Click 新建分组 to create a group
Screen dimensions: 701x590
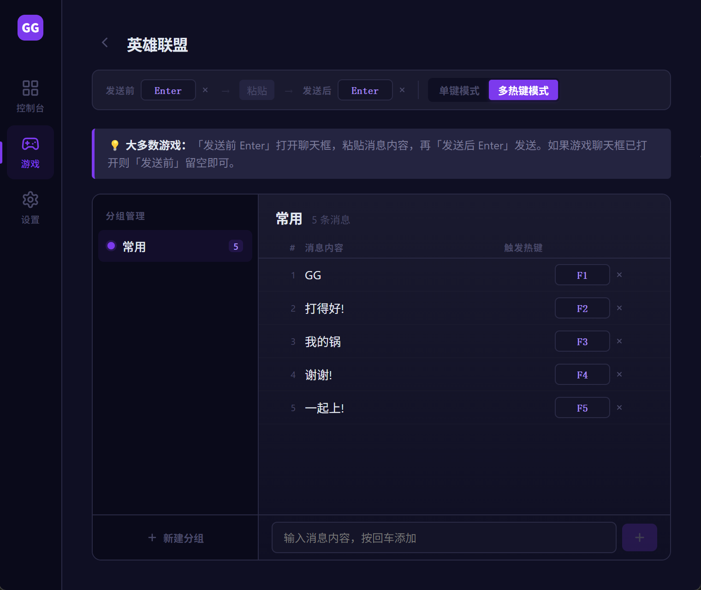pos(175,538)
